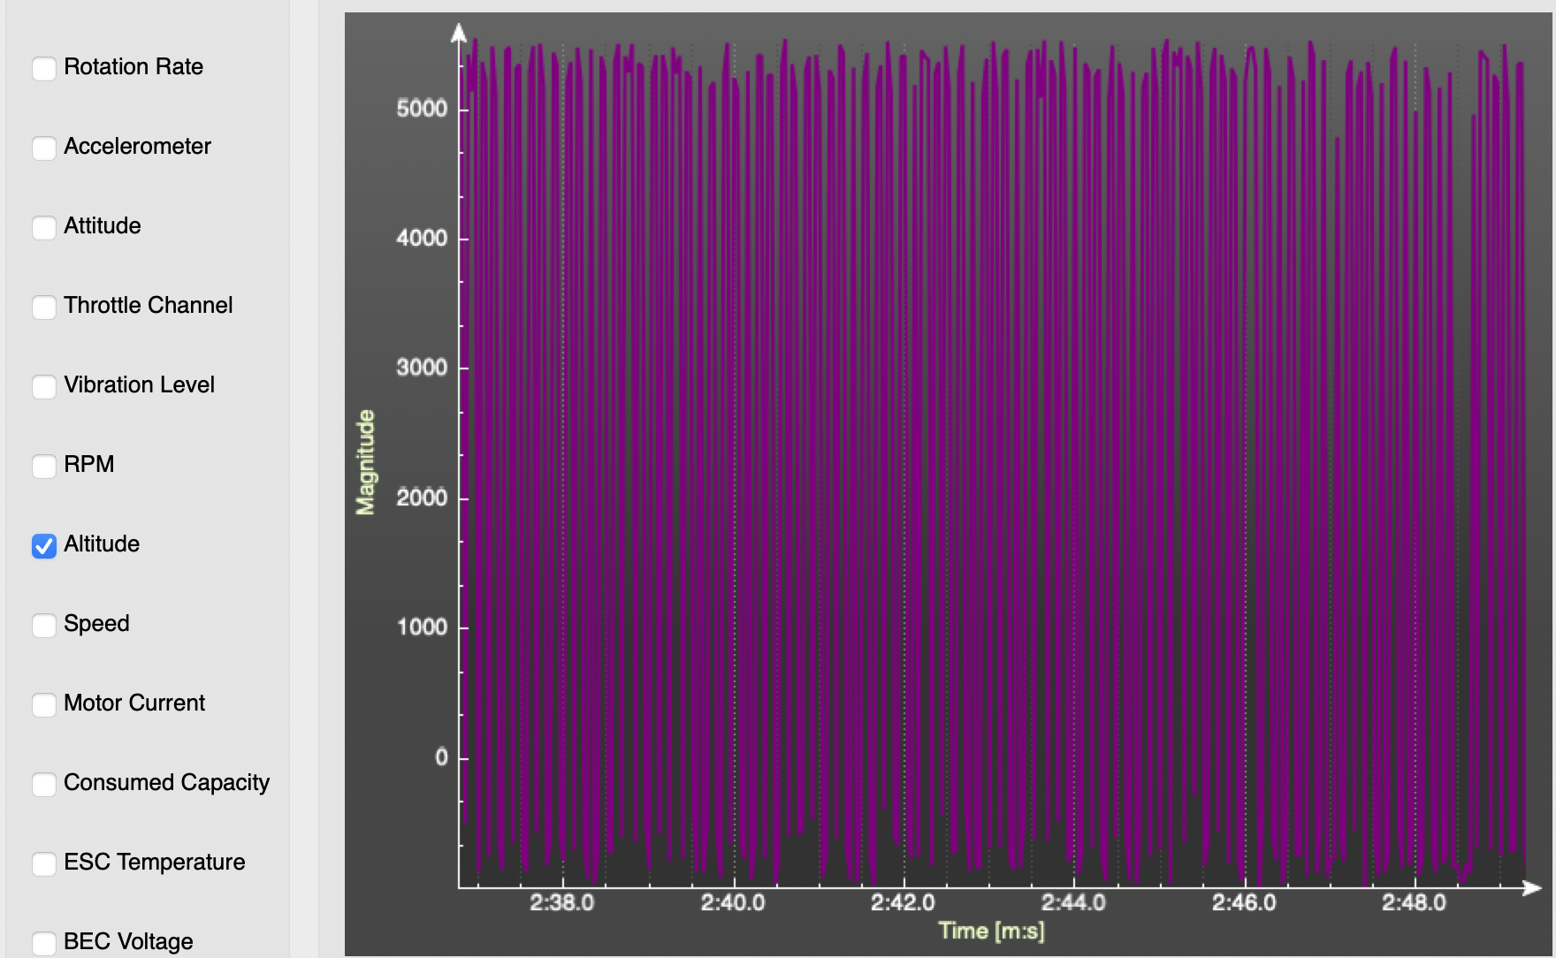The height and width of the screenshot is (958, 1556).
Task: Enable the Vibration Level checkbox
Action: pos(44,386)
